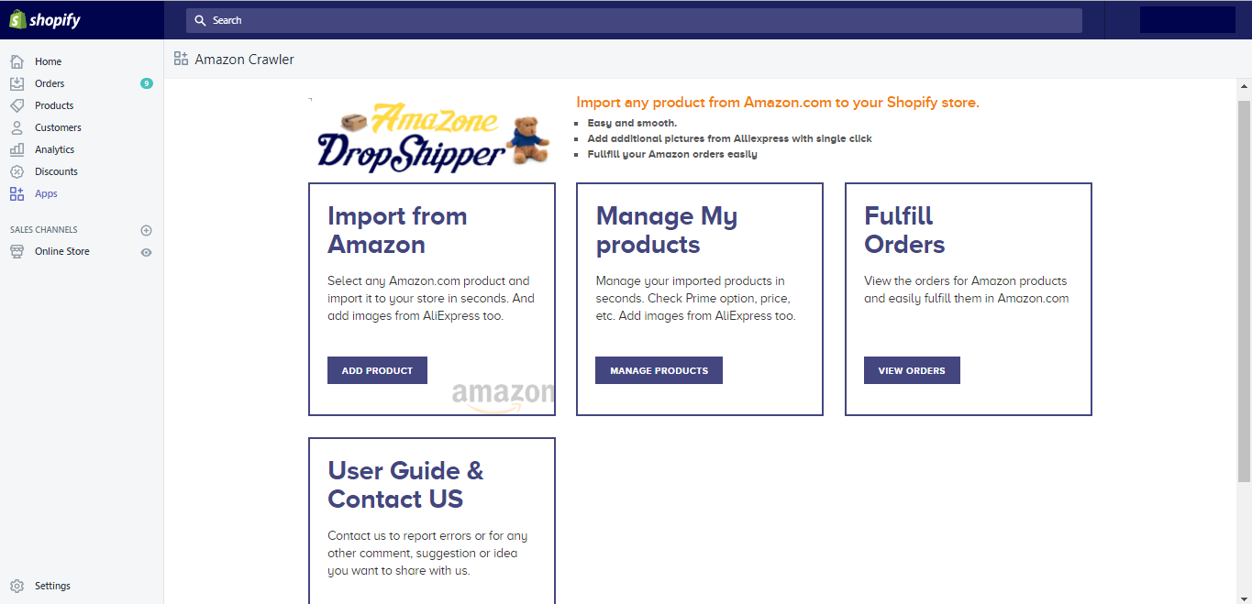This screenshot has height=604, width=1252.
Task: Click the Amazon Crawler app icon
Action: click(x=180, y=58)
